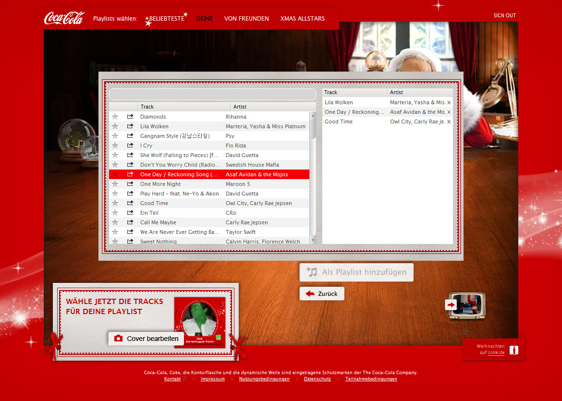Click the Coca-Cola logo
562x401 pixels.
click(x=64, y=18)
